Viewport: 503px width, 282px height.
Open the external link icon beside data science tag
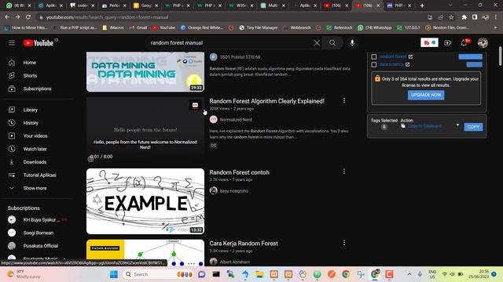tap(407, 64)
